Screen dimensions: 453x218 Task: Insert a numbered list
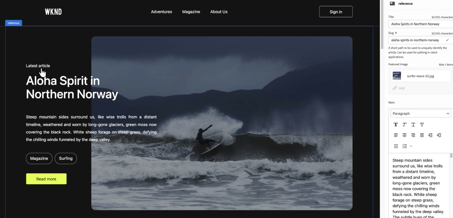click(404, 146)
